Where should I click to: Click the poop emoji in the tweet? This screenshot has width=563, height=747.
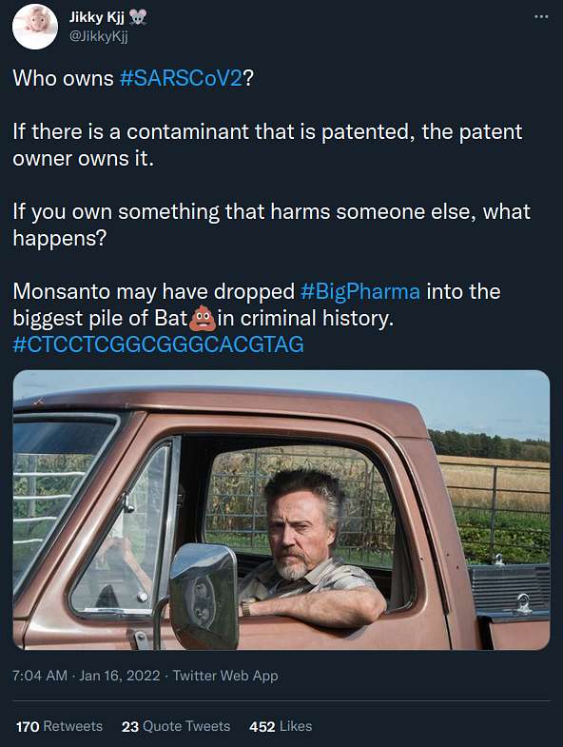203,318
